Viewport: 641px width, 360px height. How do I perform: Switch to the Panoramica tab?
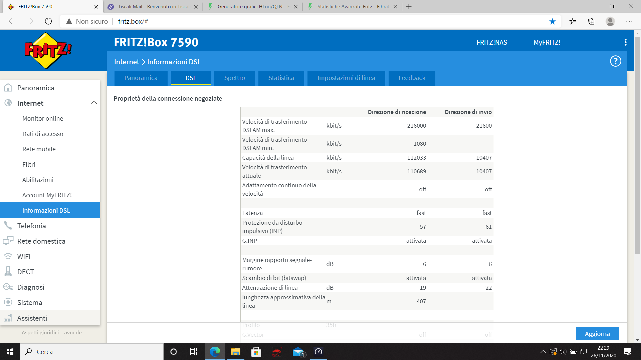click(141, 78)
